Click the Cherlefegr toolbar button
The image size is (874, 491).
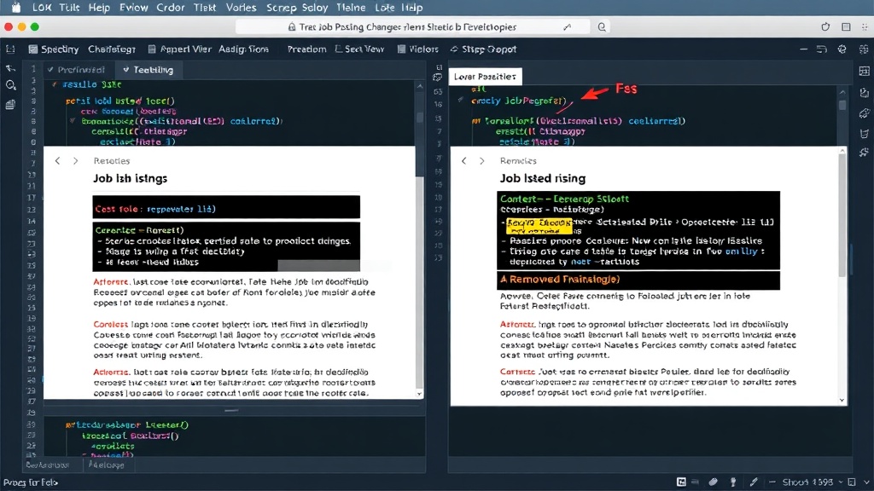click(x=112, y=49)
